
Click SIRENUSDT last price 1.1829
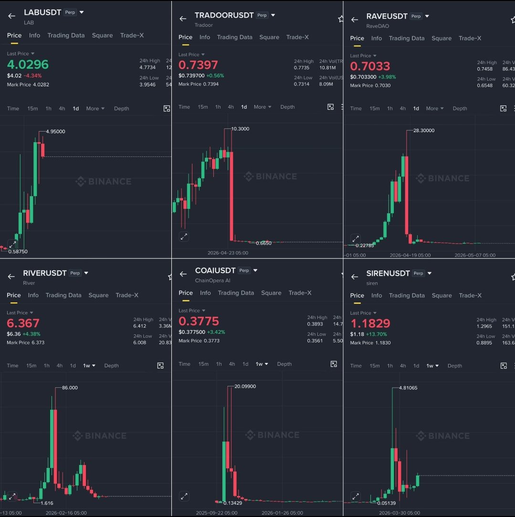[370, 323]
